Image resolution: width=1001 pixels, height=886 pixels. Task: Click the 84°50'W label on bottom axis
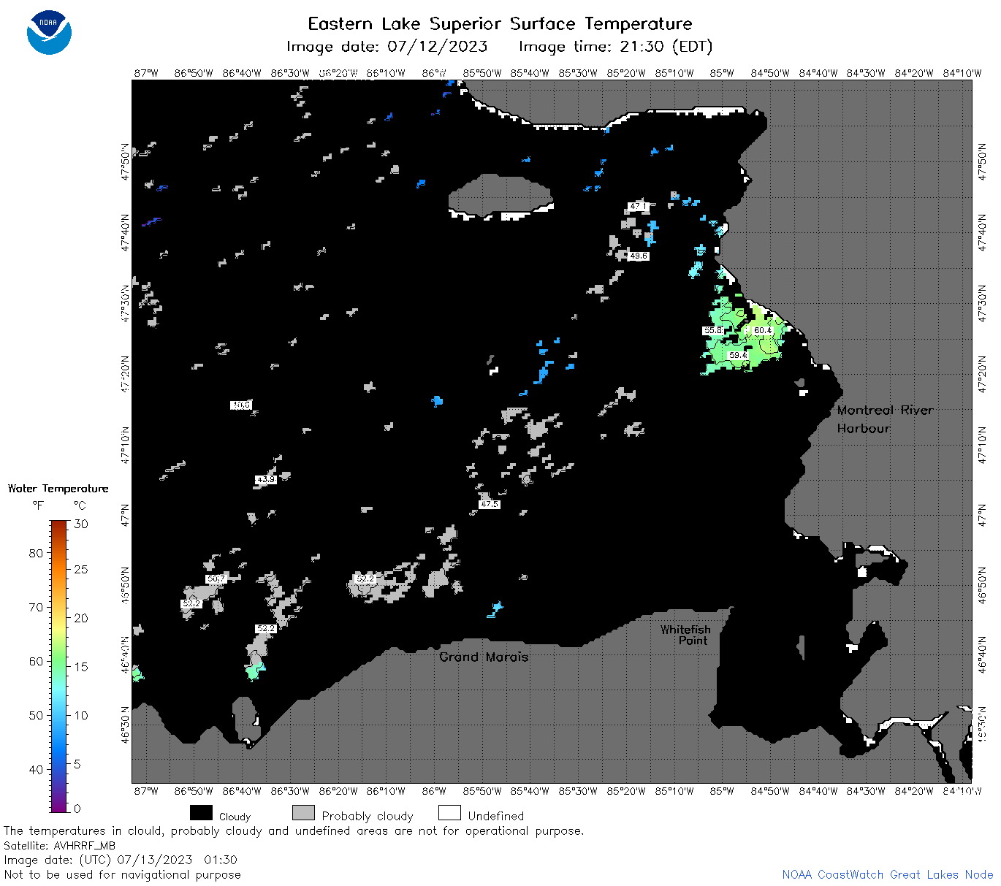click(770, 791)
